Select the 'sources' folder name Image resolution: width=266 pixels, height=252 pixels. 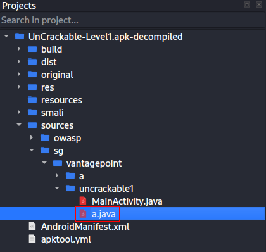click(58, 125)
